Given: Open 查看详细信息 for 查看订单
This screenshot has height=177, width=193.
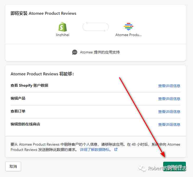Looking at the screenshot, I should click(169, 112).
